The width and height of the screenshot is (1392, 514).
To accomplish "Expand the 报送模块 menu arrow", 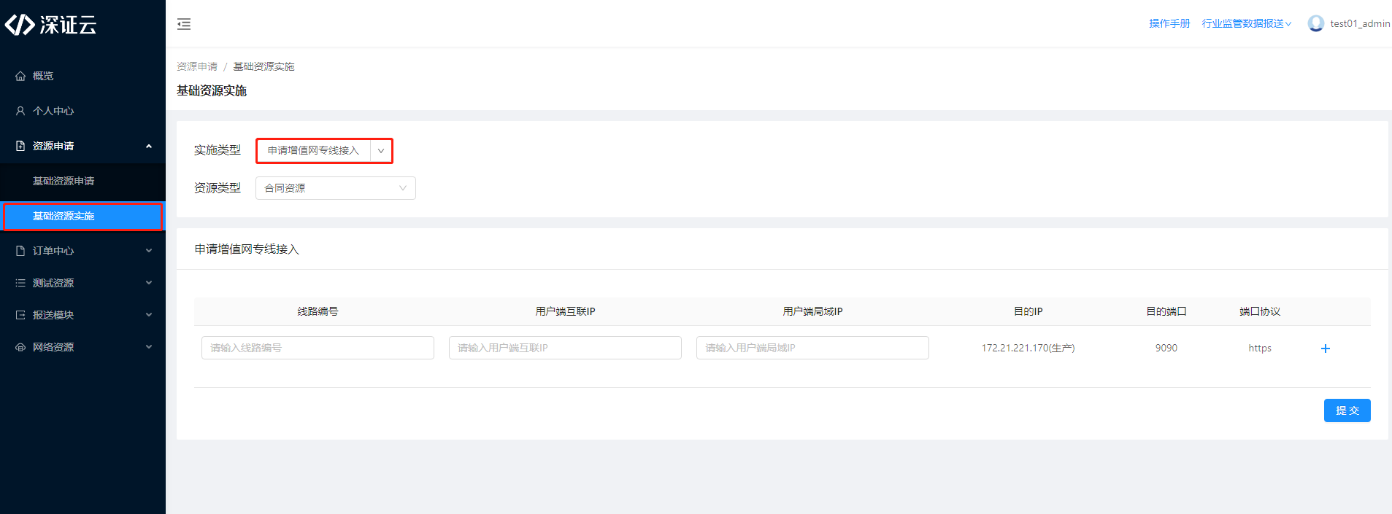I will pyautogui.click(x=149, y=315).
